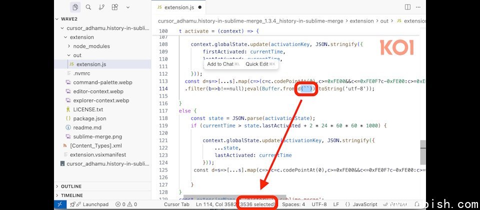This screenshot has width=480, height=210.
Task: Expand the TIMELINE panel
Action: point(72,195)
